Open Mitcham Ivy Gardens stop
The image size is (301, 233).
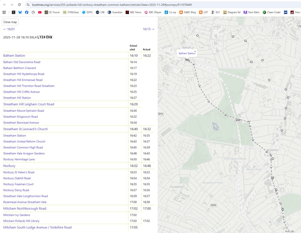point(17,215)
